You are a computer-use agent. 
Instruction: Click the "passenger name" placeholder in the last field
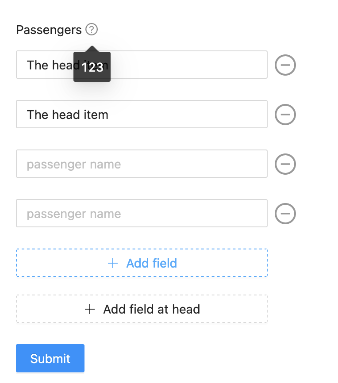pos(74,214)
